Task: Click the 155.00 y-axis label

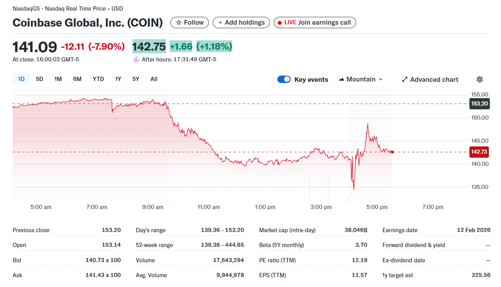Action: [x=479, y=94]
